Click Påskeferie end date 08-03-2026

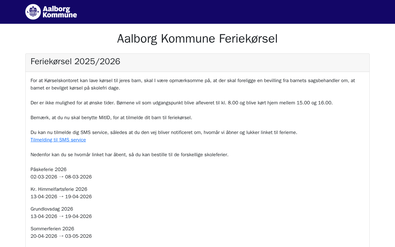click(78, 177)
